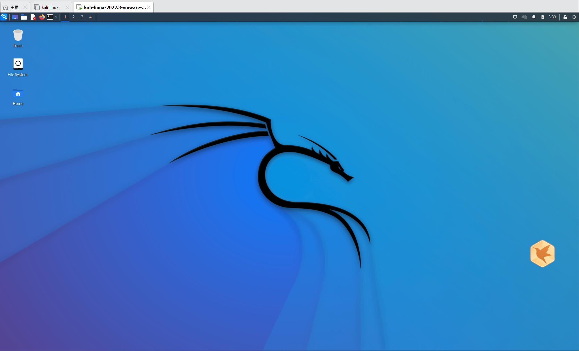Switch to workspace 3
The width and height of the screenshot is (579, 351).
coord(82,17)
